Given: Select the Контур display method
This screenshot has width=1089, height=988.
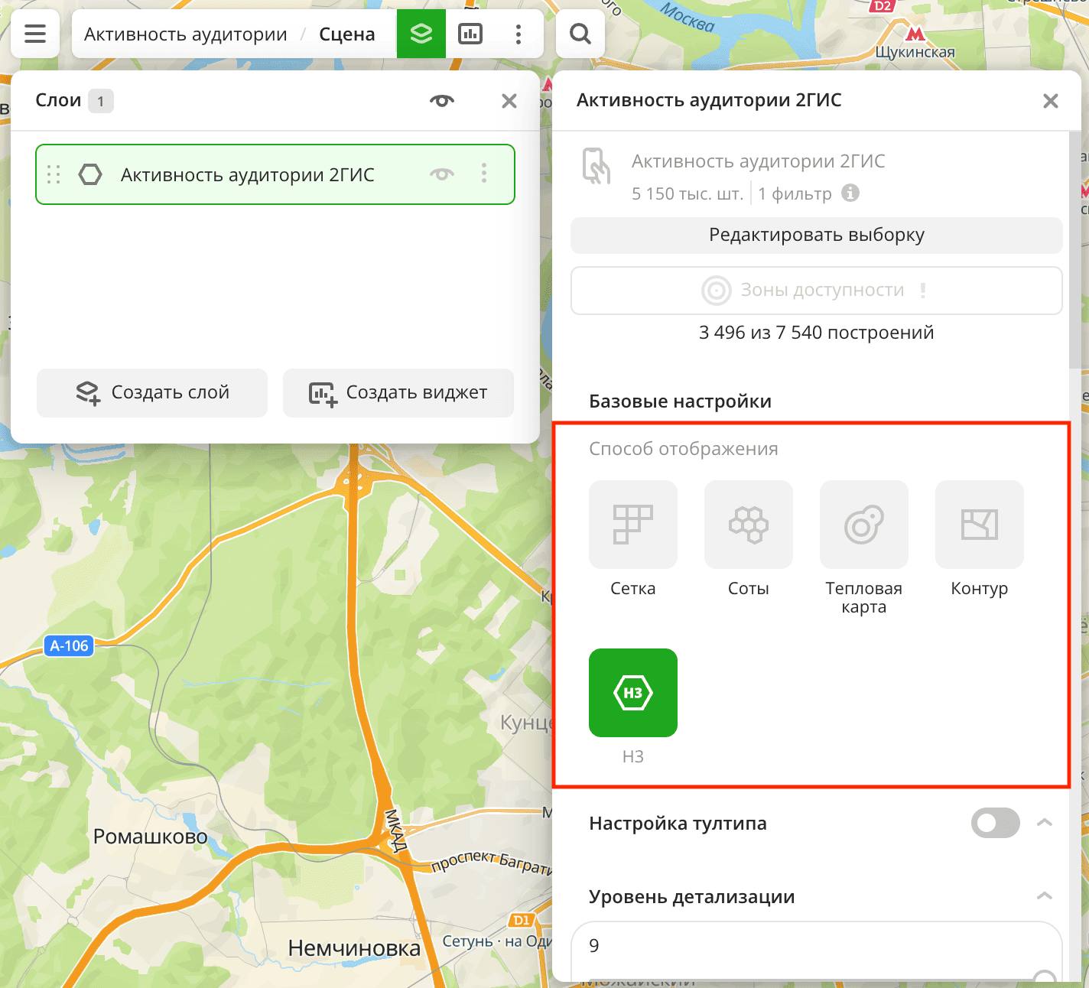Looking at the screenshot, I should tap(979, 525).
